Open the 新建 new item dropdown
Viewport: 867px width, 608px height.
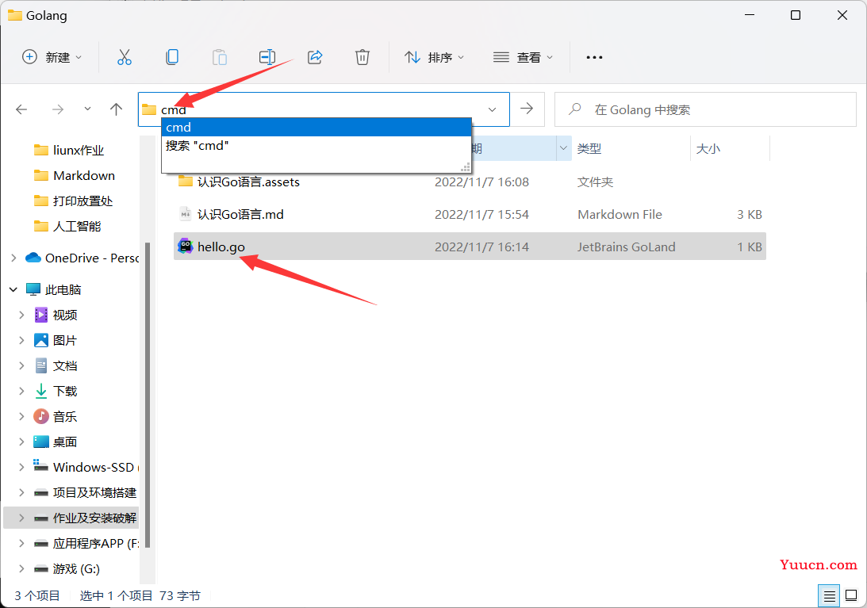[52, 57]
